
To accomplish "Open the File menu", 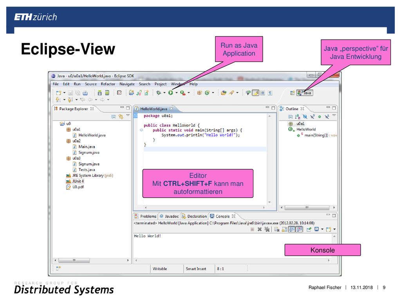I will (x=56, y=84).
